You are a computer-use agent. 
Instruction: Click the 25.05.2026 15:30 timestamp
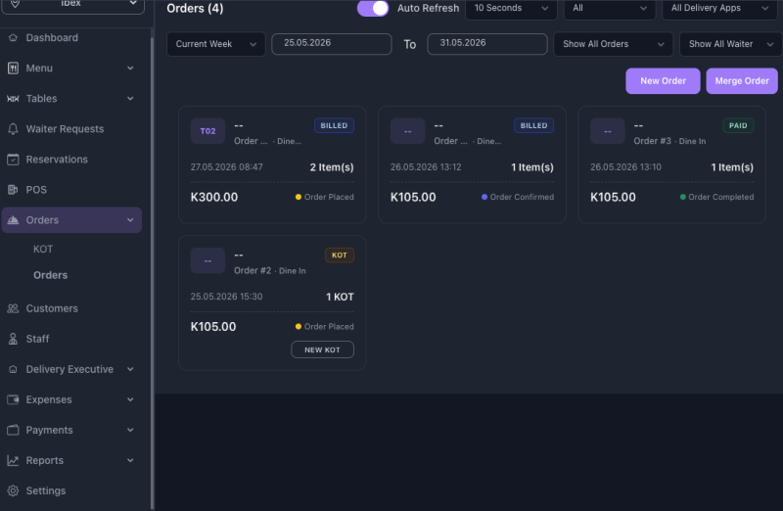[x=226, y=297]
